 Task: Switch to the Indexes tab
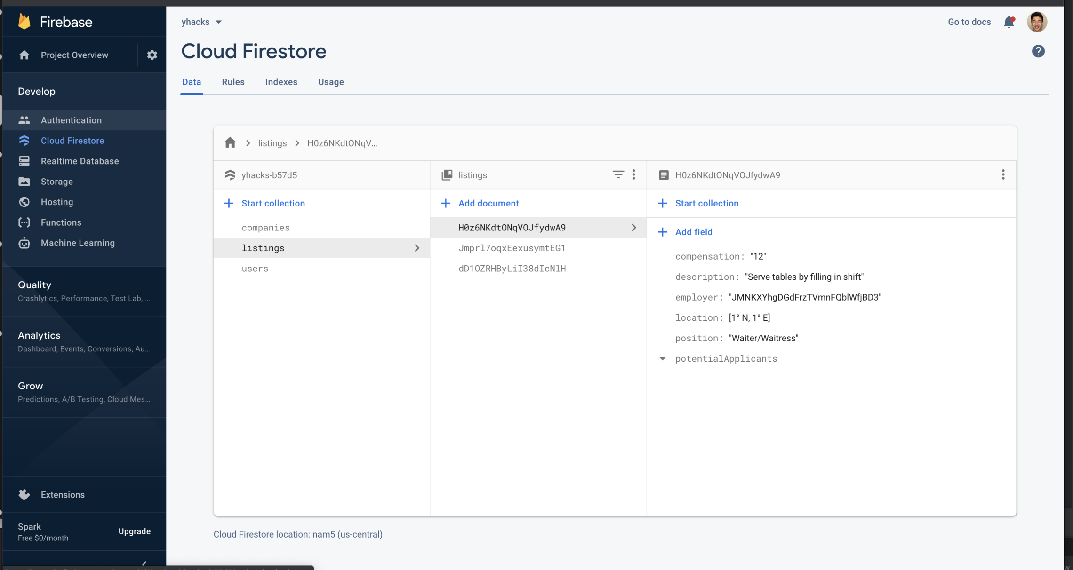tap(281, 82)
